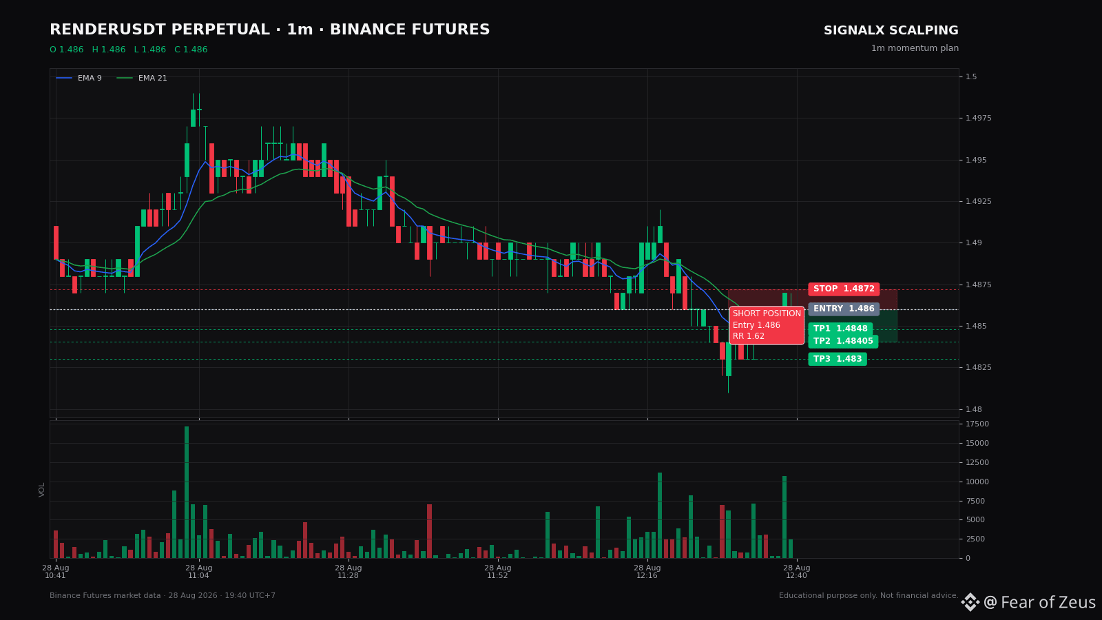Click the Binance Futures market data footer

tap(163, 596)
